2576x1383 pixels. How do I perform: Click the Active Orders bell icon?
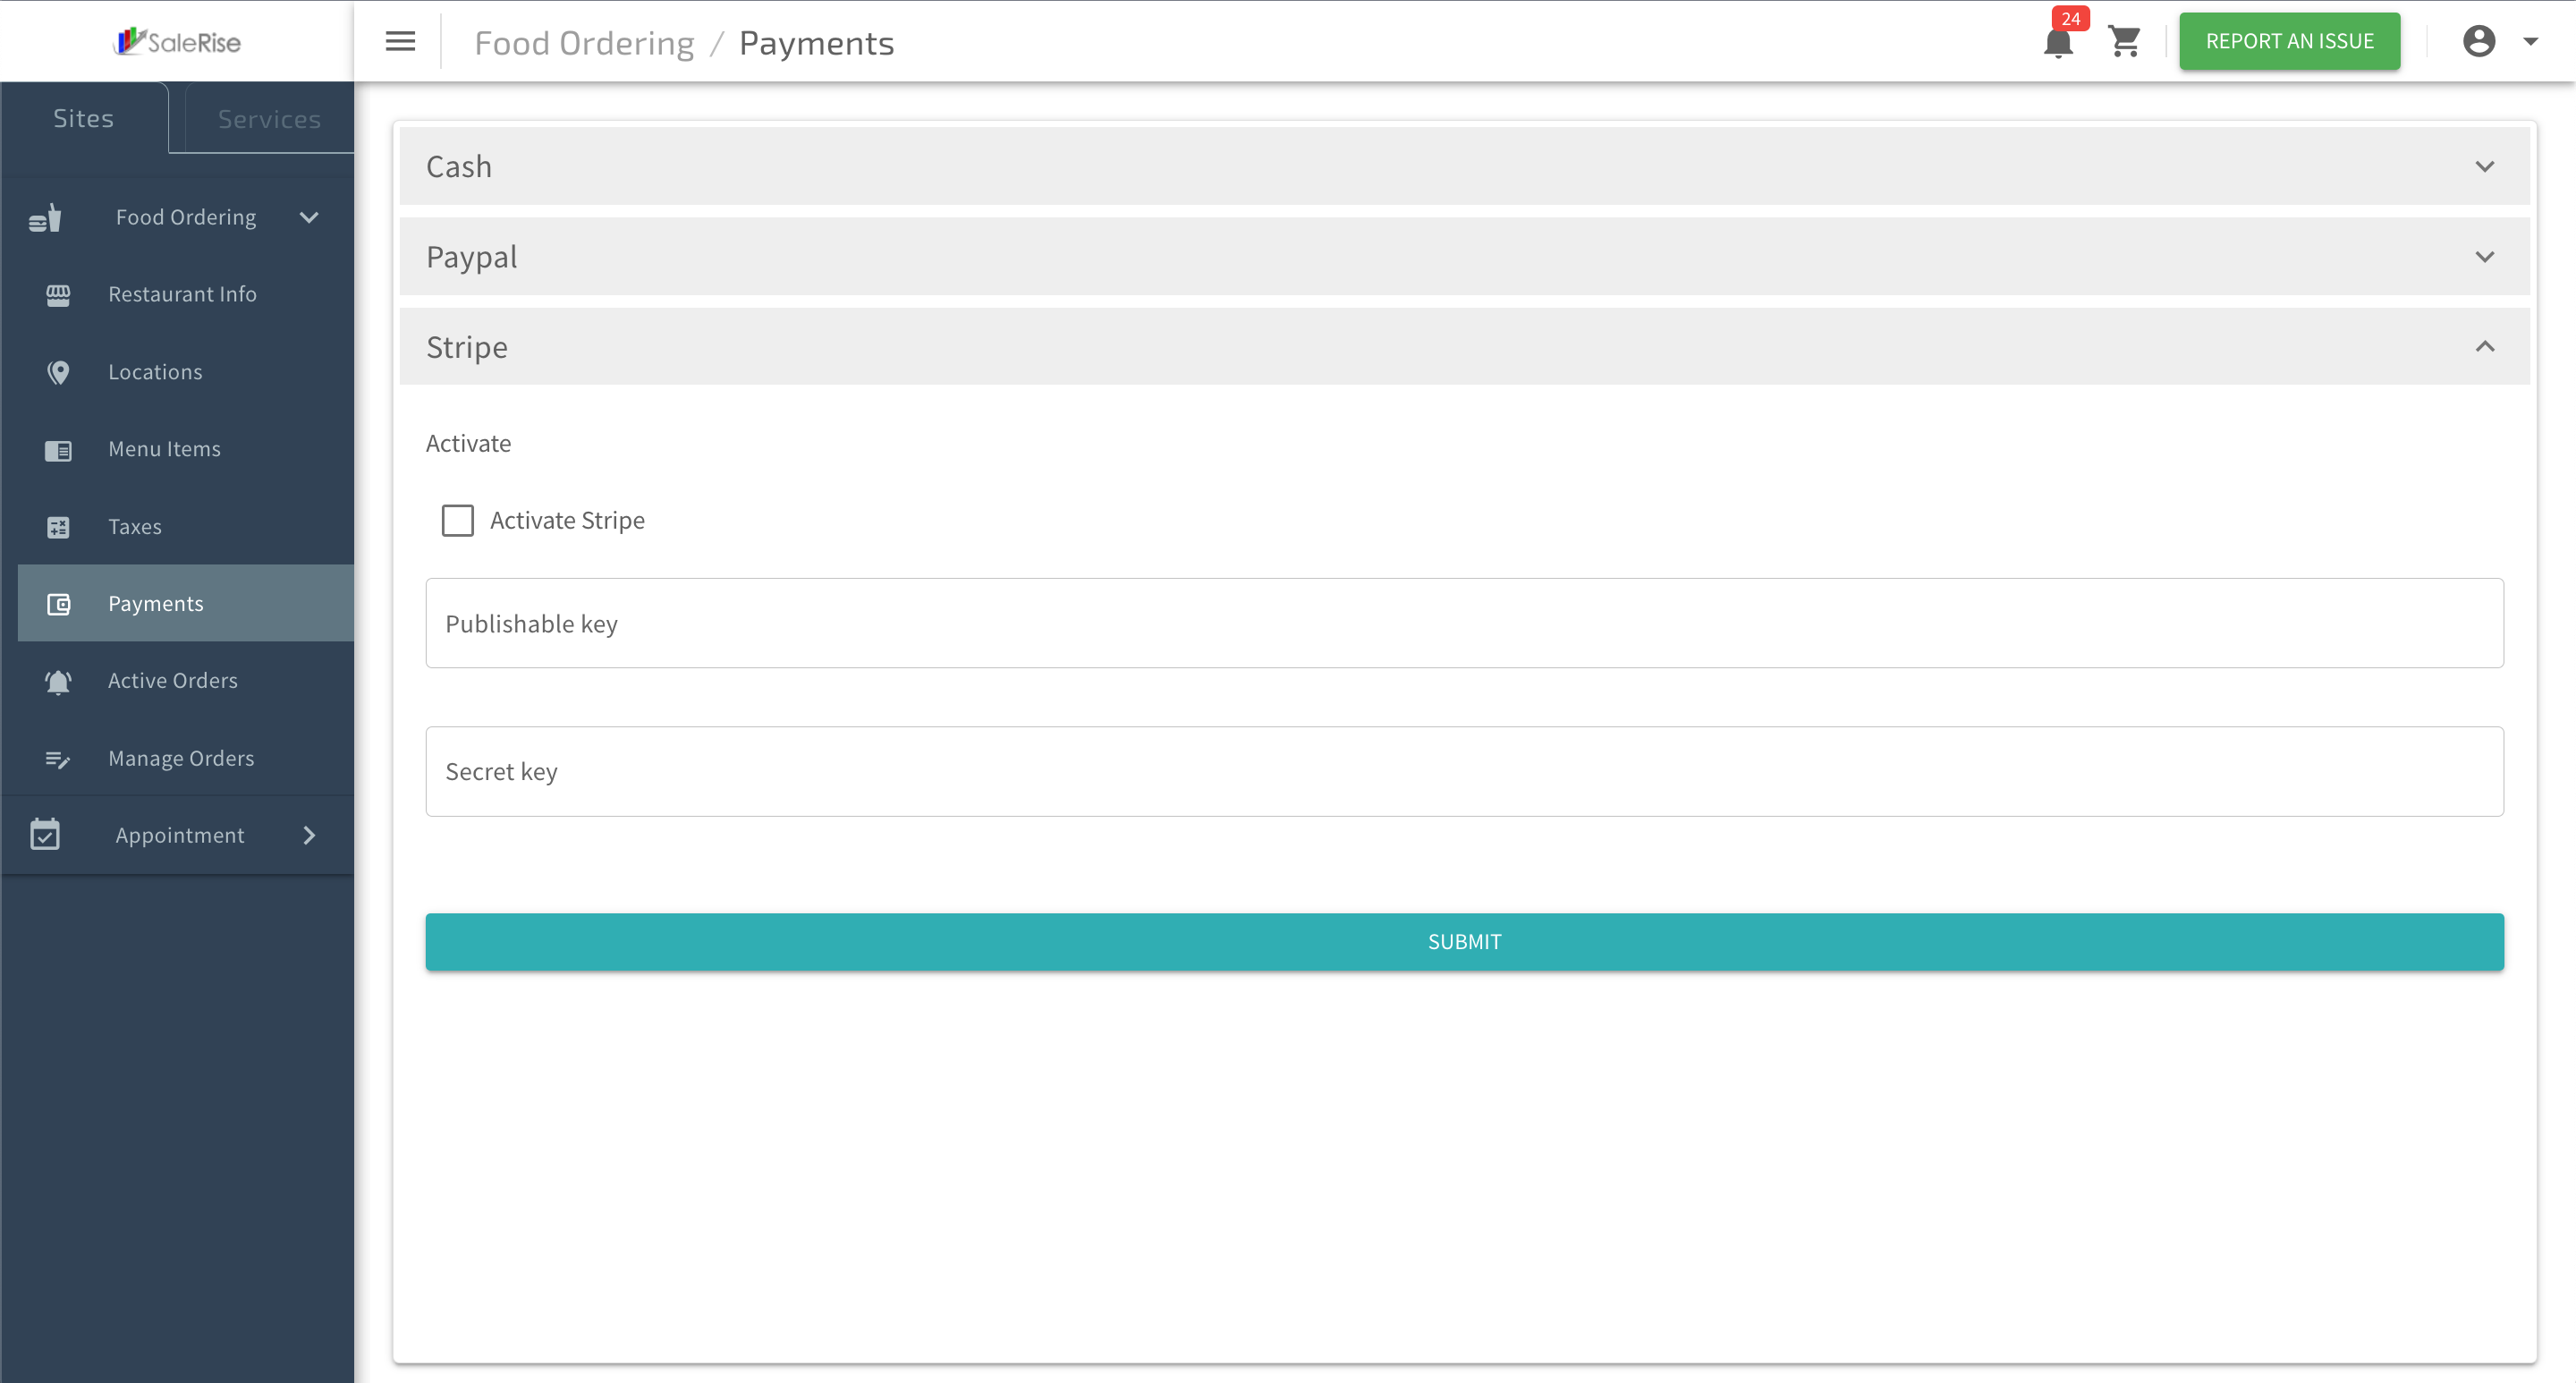click(x=58, y=682)
